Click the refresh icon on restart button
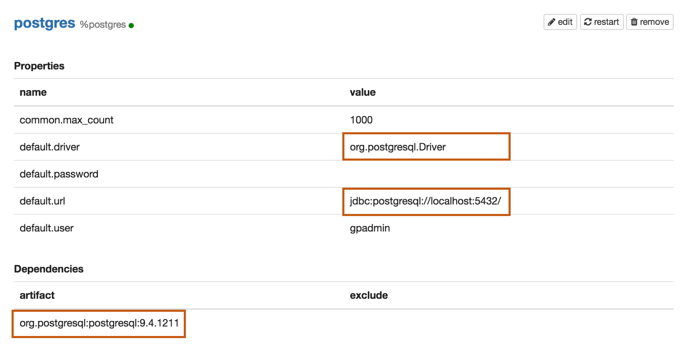The image size is (686, 363). coord(588,22)
